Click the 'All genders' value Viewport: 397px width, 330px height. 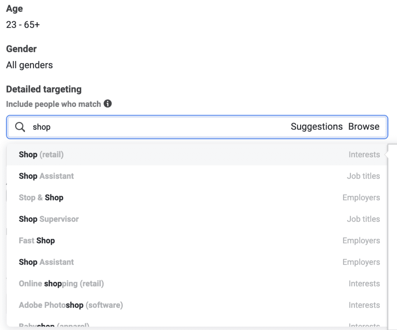click(x=29, y=65)
